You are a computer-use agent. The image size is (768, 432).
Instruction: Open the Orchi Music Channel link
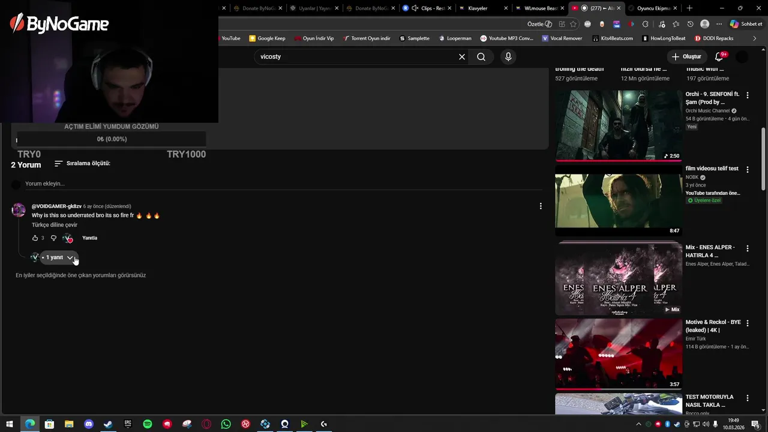(707, 111)
